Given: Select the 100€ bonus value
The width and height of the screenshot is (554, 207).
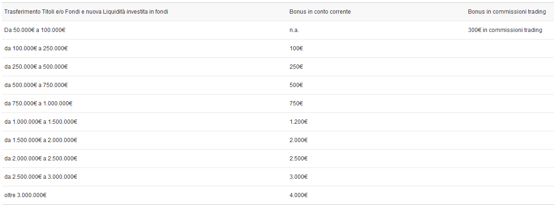Looking at the screenshot, I should 296,48.
